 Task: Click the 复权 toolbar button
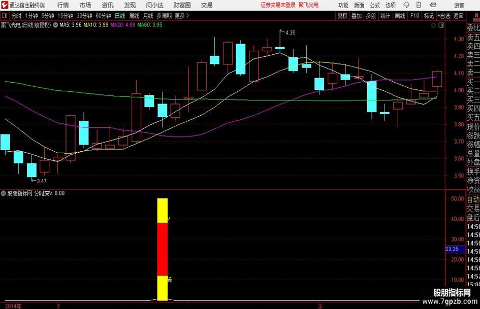[342, 16]
